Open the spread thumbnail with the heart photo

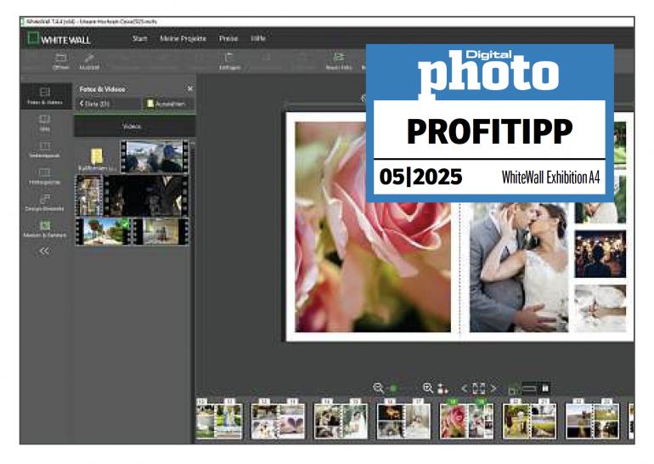pos(278,421)
